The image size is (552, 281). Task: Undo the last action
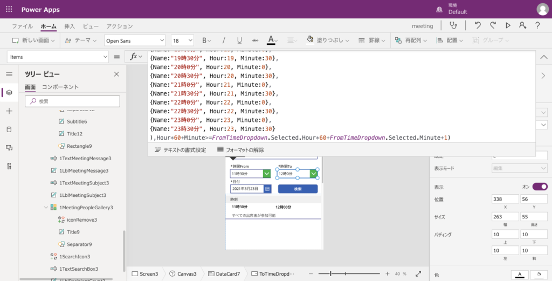click(x=478, y=25)
